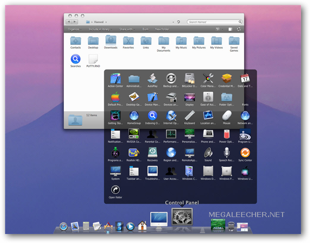Open Windows Update icon
The image size is (310, 243).
245,171
